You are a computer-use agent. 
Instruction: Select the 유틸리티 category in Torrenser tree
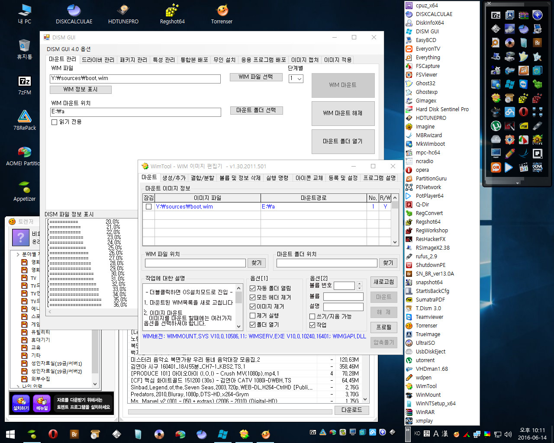[x=40, y=332]
